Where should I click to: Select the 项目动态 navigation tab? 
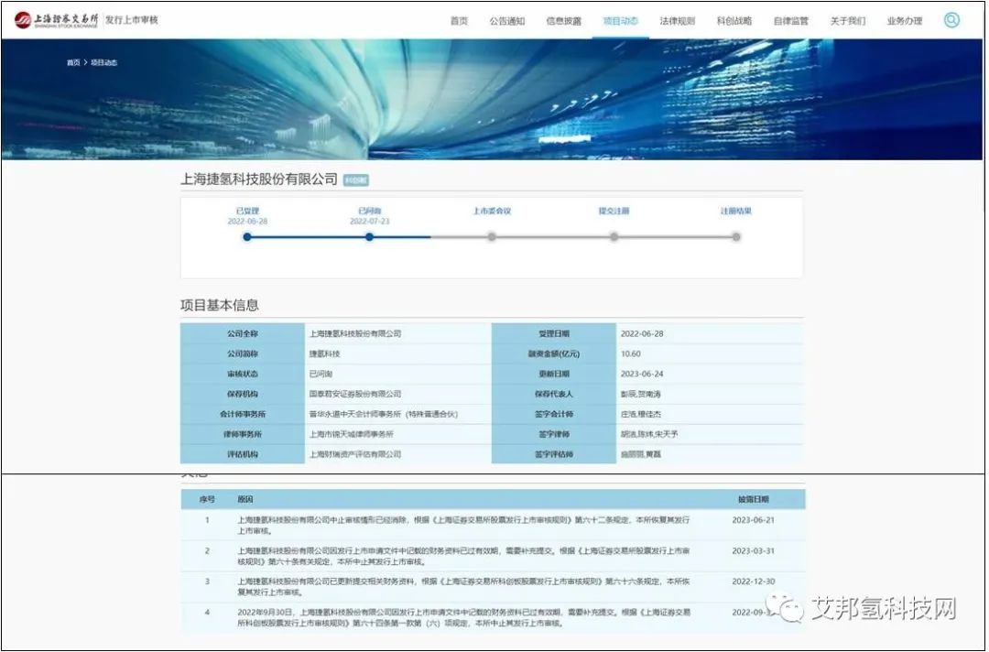tap(621, 21)
